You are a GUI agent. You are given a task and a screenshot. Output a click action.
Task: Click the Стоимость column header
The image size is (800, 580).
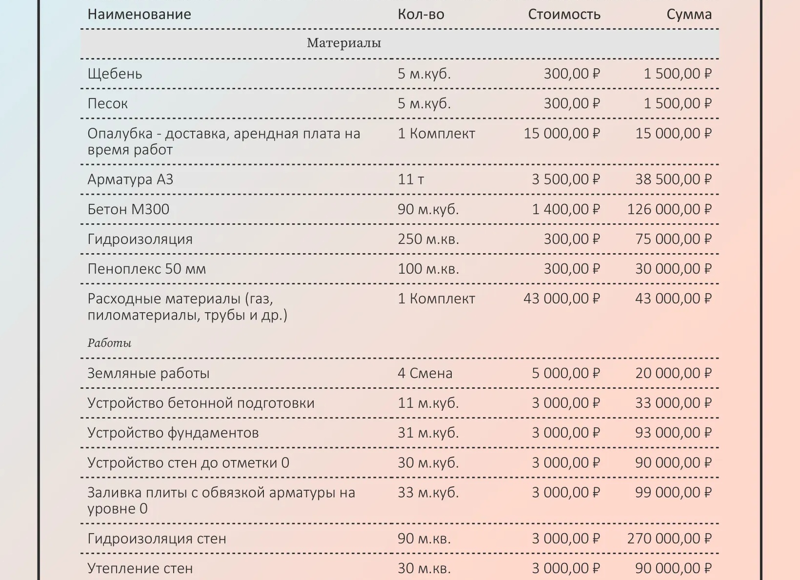564,14
